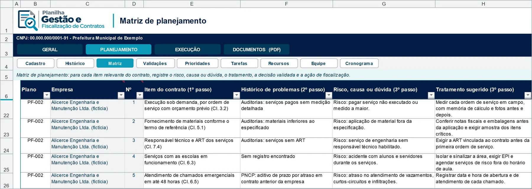Screen dimensions: 532x189
Task: Open the Nº column filter dropdown
Action: coord(140,95)
